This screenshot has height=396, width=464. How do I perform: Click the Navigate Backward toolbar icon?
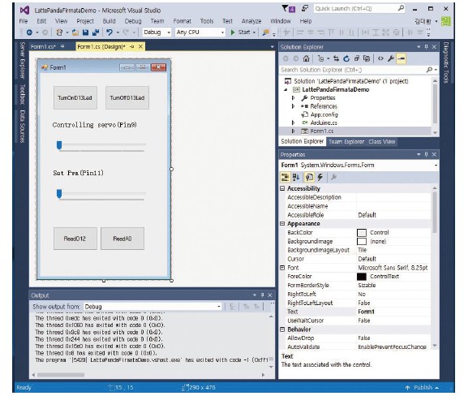29,32
